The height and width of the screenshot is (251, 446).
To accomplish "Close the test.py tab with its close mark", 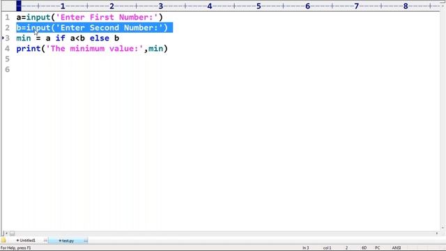I will pos(86,241).
